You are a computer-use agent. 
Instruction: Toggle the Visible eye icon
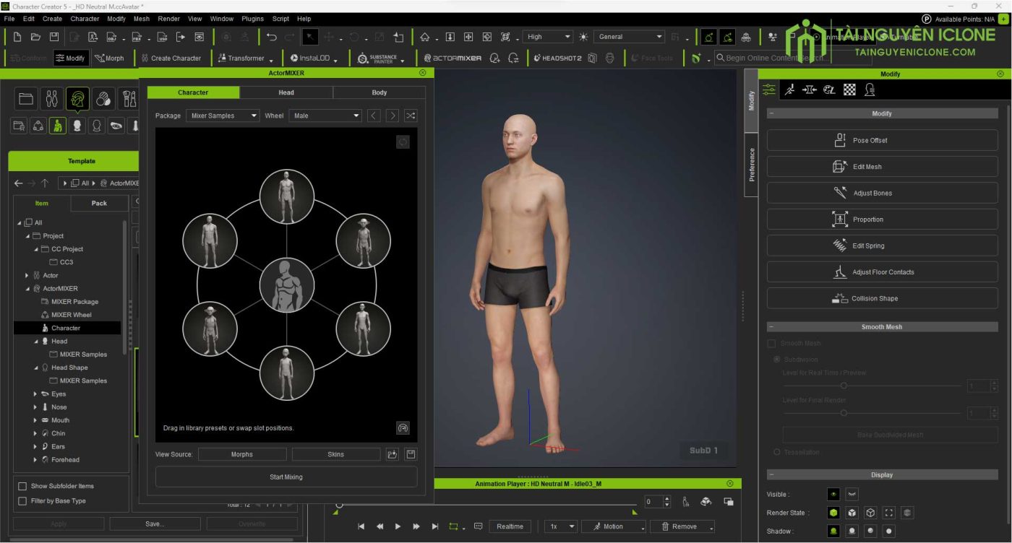point(833,495)
